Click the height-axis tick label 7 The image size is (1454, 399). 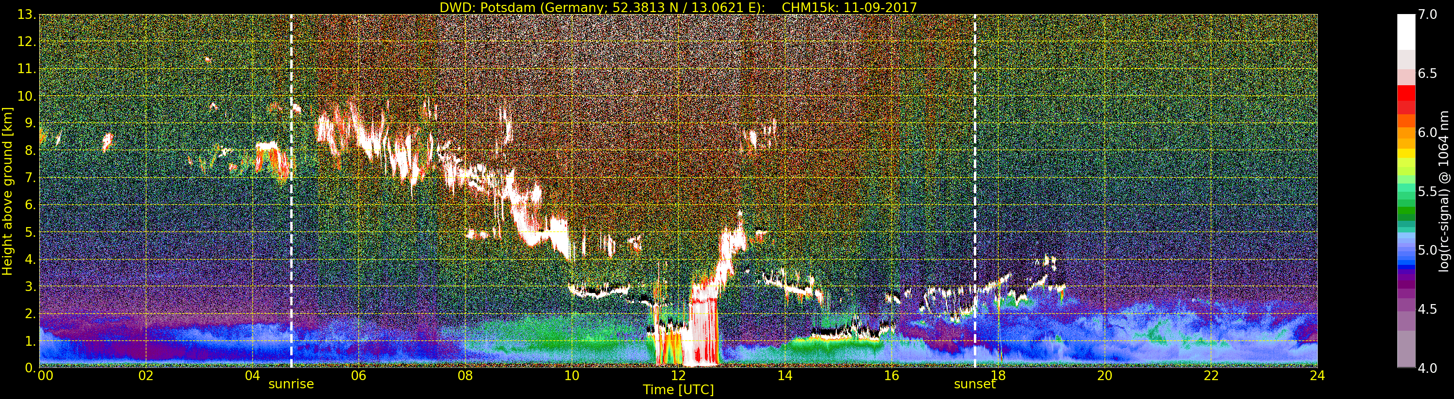(x=30, y=178)
